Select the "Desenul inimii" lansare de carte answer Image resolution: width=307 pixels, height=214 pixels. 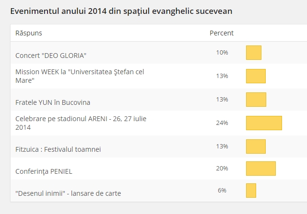68,193
